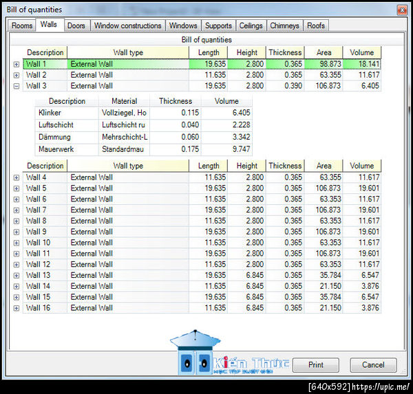Viewport: 413px width, 394px height.
Task: Select the Walls tab
Action: pos(49,25)
